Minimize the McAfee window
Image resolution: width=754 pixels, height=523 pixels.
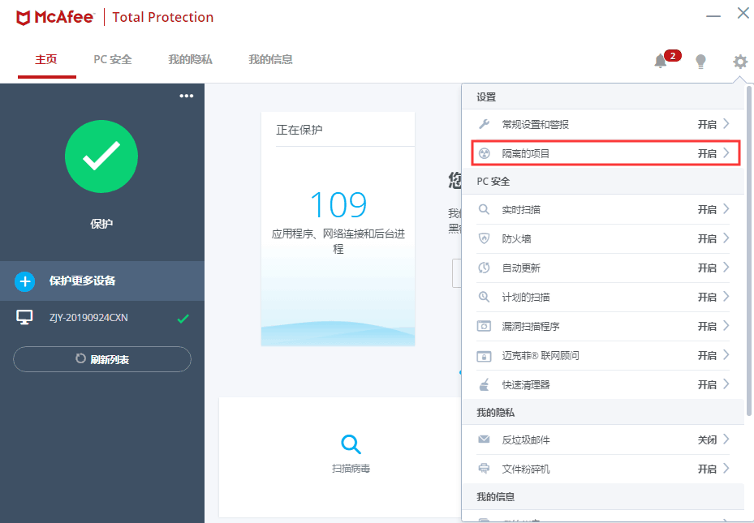click(713, 16)
